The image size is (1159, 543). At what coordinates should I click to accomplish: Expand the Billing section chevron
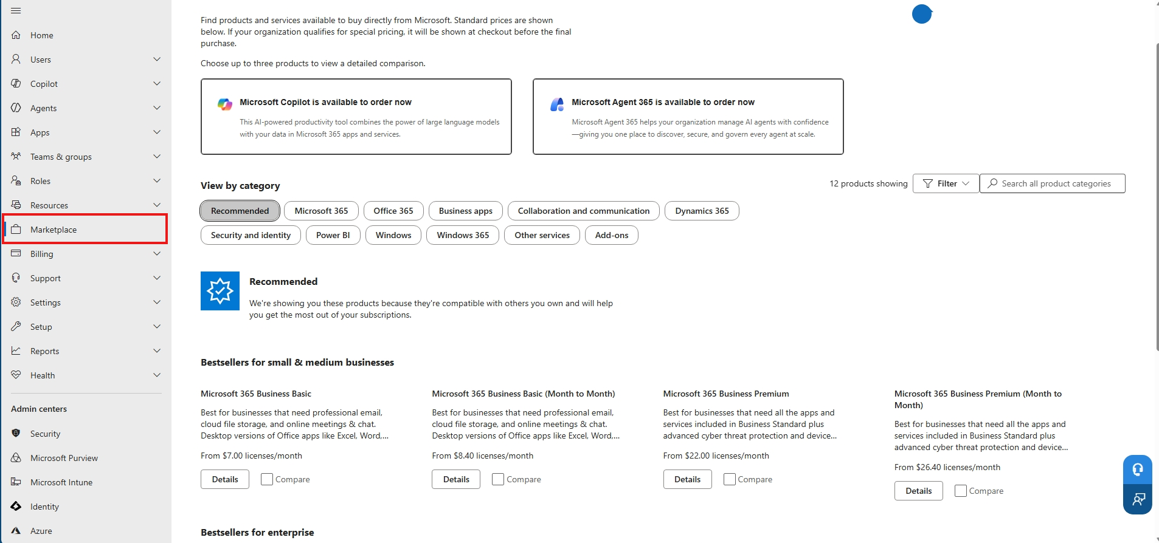click(x=157, y=254)
